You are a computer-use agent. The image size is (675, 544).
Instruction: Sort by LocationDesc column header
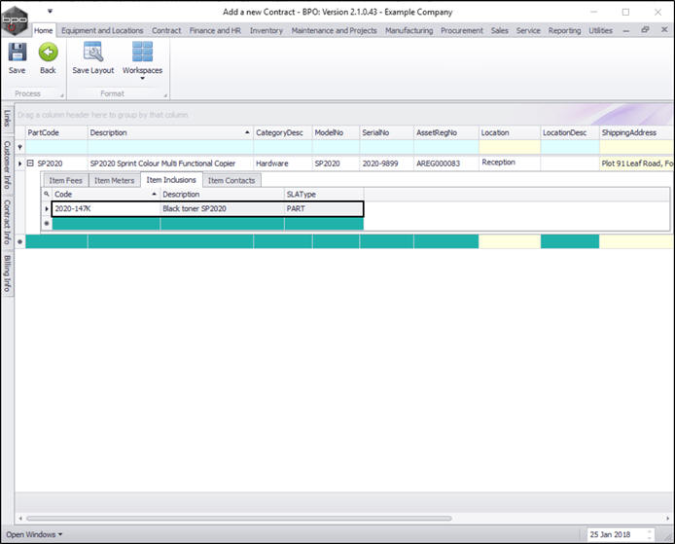[x=570, y=132]
